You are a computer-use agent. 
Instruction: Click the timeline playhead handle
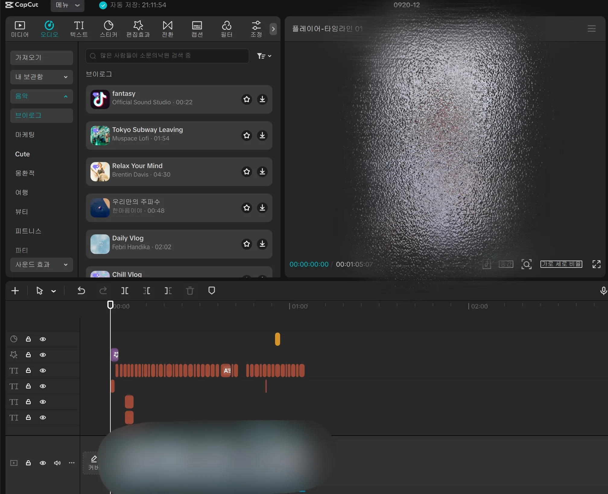point(110,305)
